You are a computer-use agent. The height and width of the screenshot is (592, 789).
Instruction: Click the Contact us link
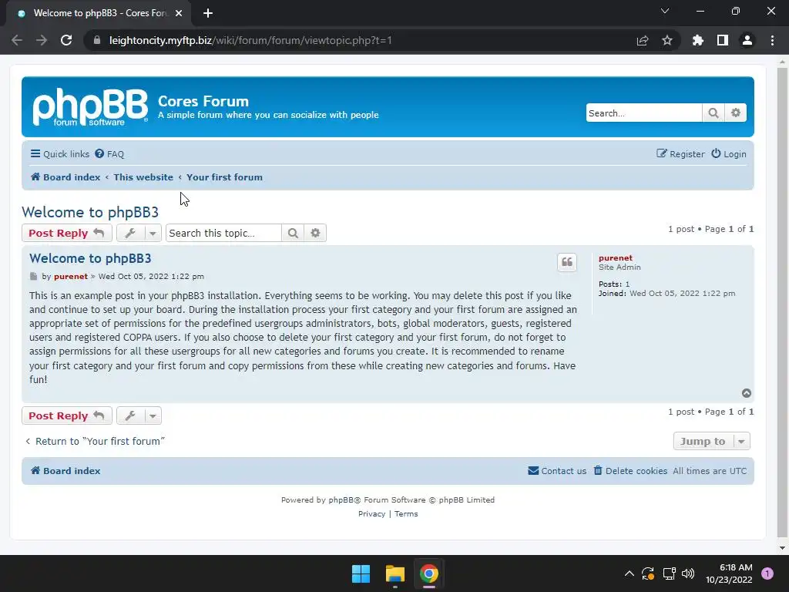pos(557,471)
